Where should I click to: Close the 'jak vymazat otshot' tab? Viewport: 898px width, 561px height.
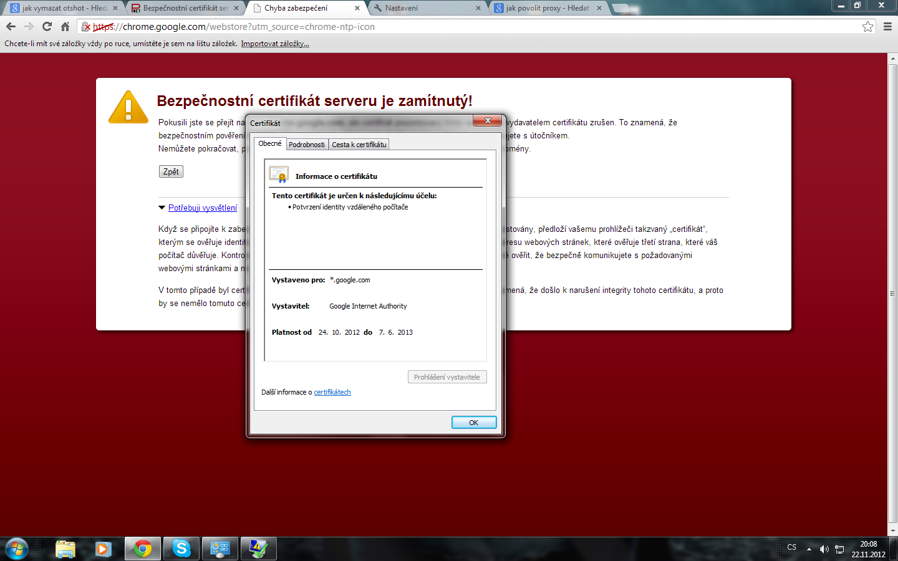[x=115, y=8]
